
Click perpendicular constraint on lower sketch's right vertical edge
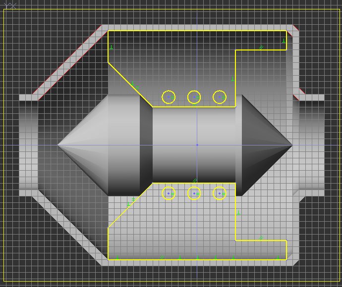(x=238, y=212)
